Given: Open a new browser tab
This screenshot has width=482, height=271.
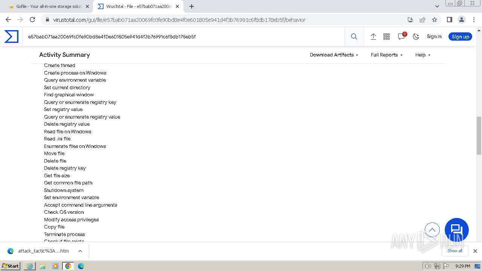Looking at the screenshot, I should point(192,6).
